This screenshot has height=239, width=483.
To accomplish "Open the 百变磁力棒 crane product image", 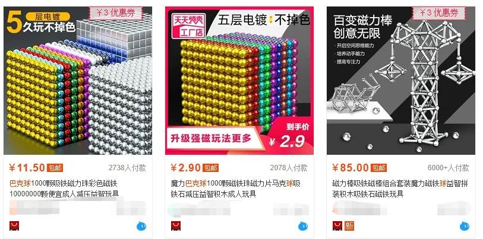I will pyautogui.click(x=401, y=81).
